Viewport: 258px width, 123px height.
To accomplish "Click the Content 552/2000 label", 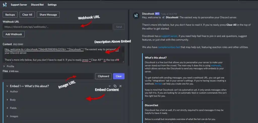I will [13, 44].
